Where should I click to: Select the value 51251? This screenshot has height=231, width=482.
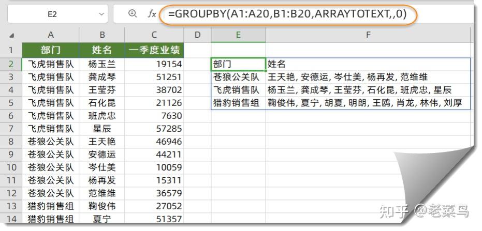click(x=154, y=77)
